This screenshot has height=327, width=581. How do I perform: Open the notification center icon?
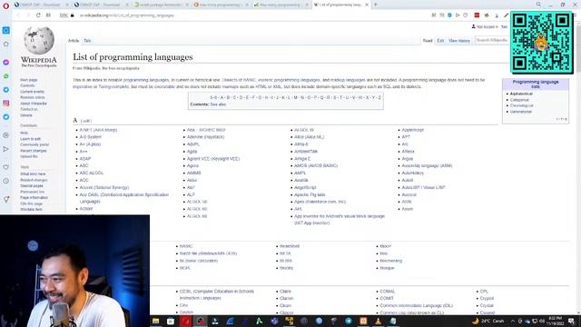(571, 321)
